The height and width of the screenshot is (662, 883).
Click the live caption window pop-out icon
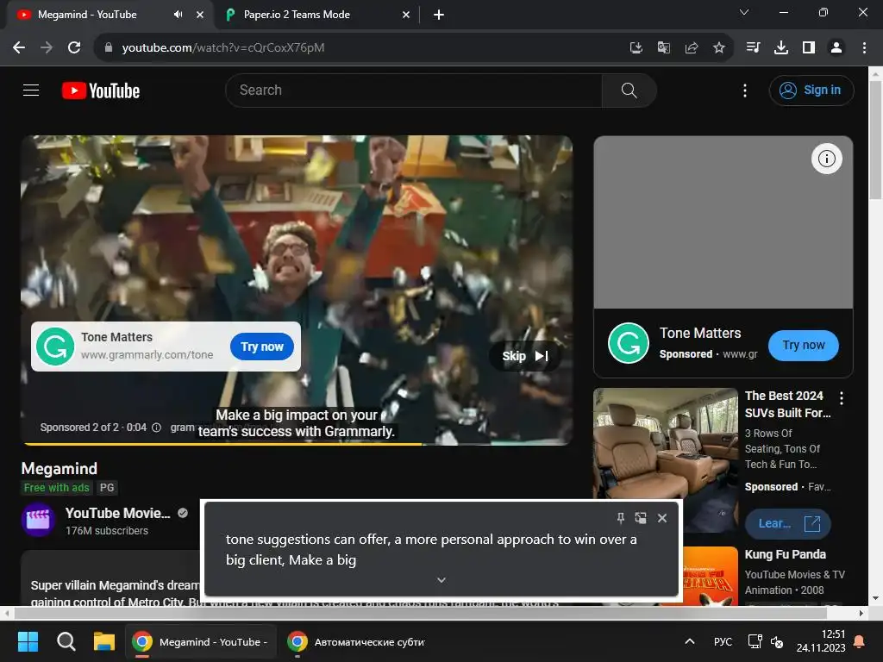click(641, 518)
